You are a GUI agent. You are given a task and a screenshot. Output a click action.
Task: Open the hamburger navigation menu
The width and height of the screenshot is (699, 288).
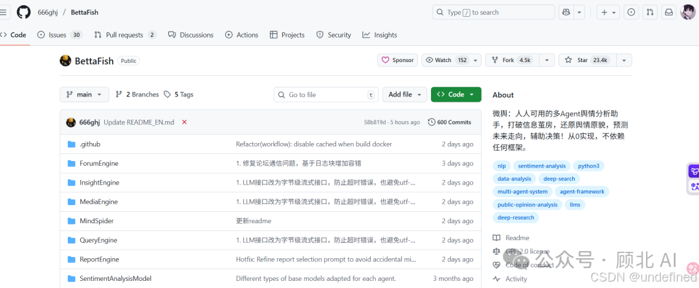coord(3,12)
